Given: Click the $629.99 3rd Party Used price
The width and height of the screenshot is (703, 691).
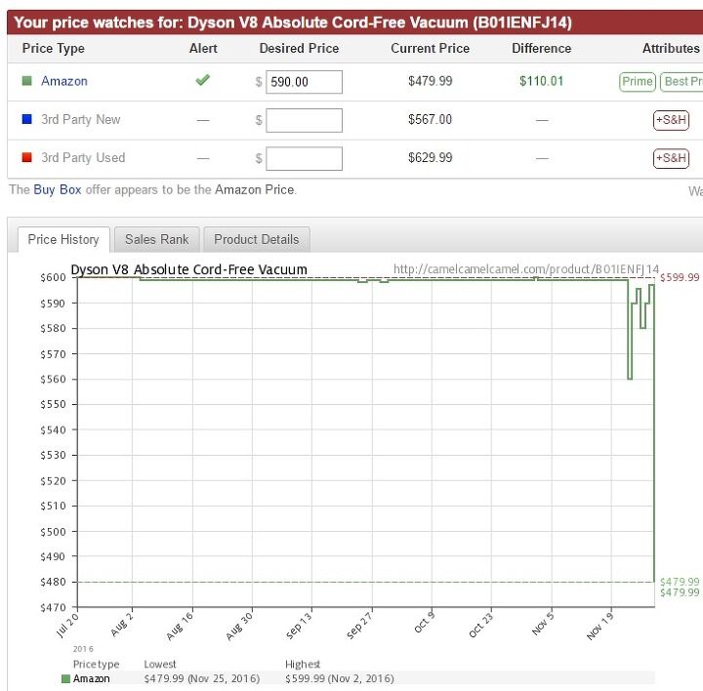Looking at the screenshot, I should (430, 157).
